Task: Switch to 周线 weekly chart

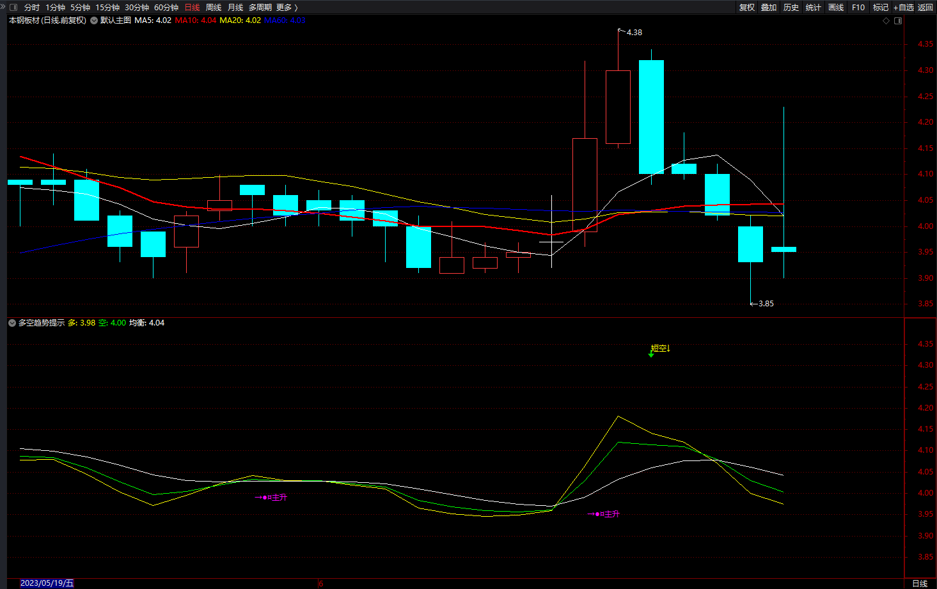Action: point(214,8)
